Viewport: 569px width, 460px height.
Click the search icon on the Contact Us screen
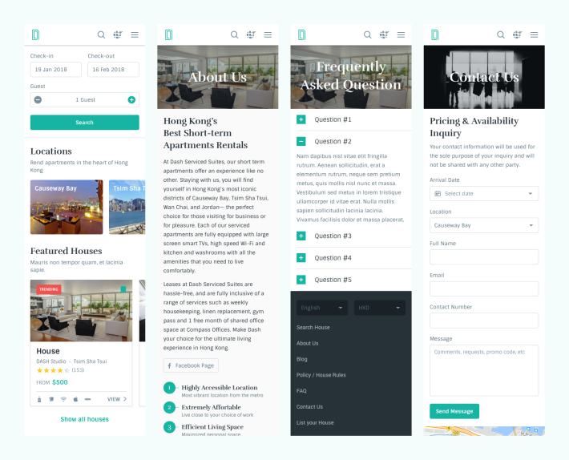tap(500, 34)
